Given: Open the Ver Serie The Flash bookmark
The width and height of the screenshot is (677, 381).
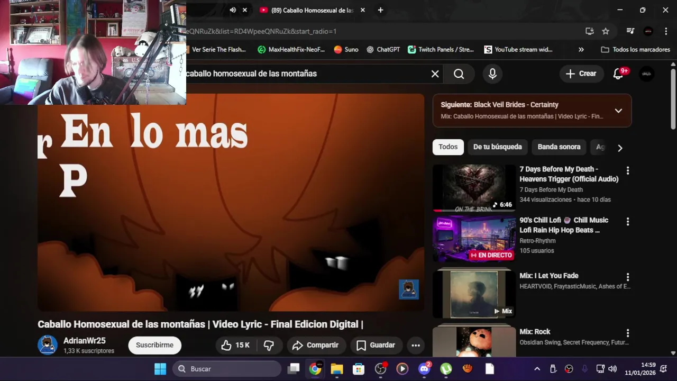Looking at the screenshot, I should coord(218,49).
